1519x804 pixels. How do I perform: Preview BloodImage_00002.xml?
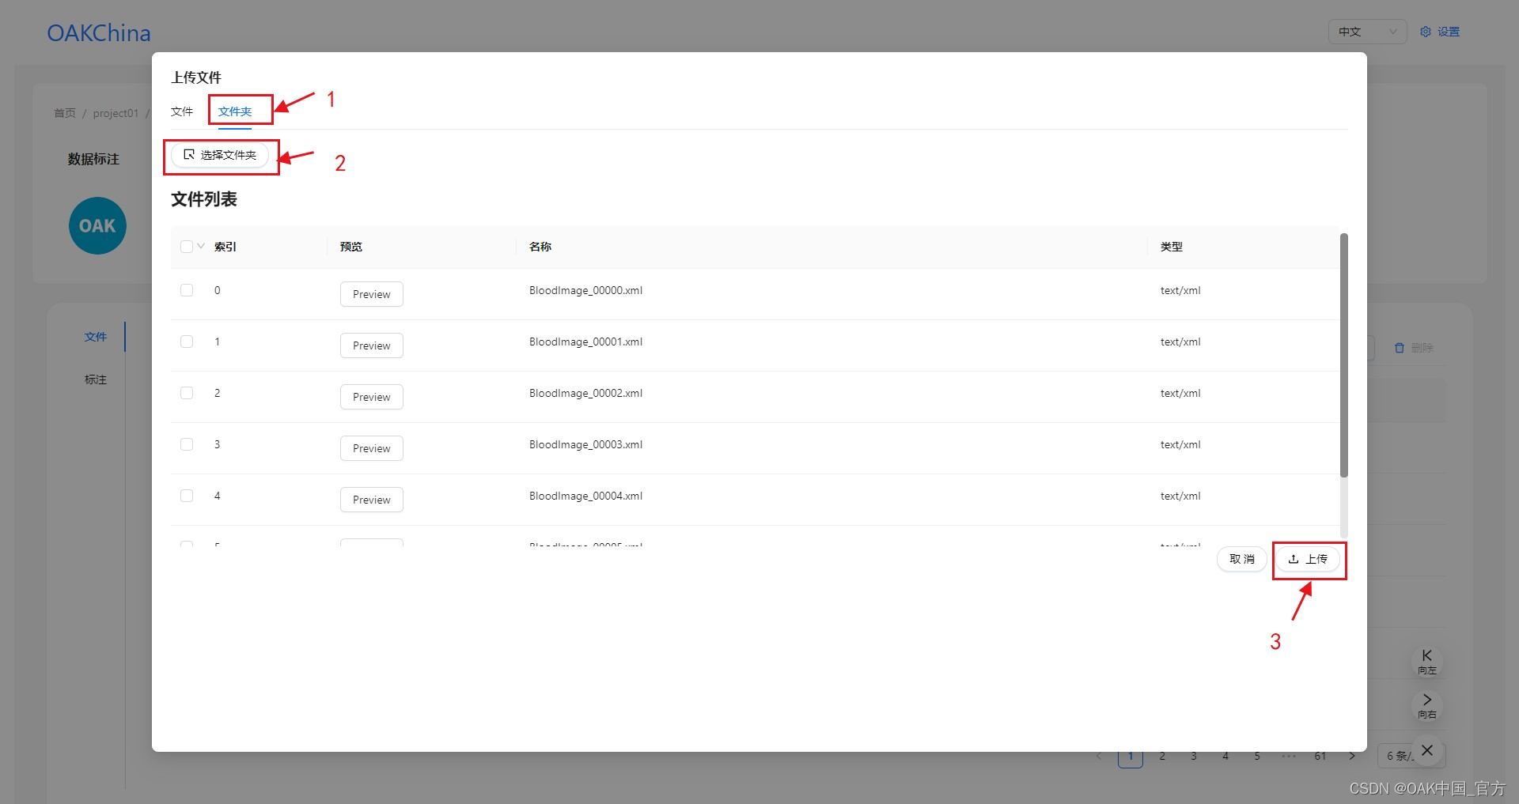[372, 397]
